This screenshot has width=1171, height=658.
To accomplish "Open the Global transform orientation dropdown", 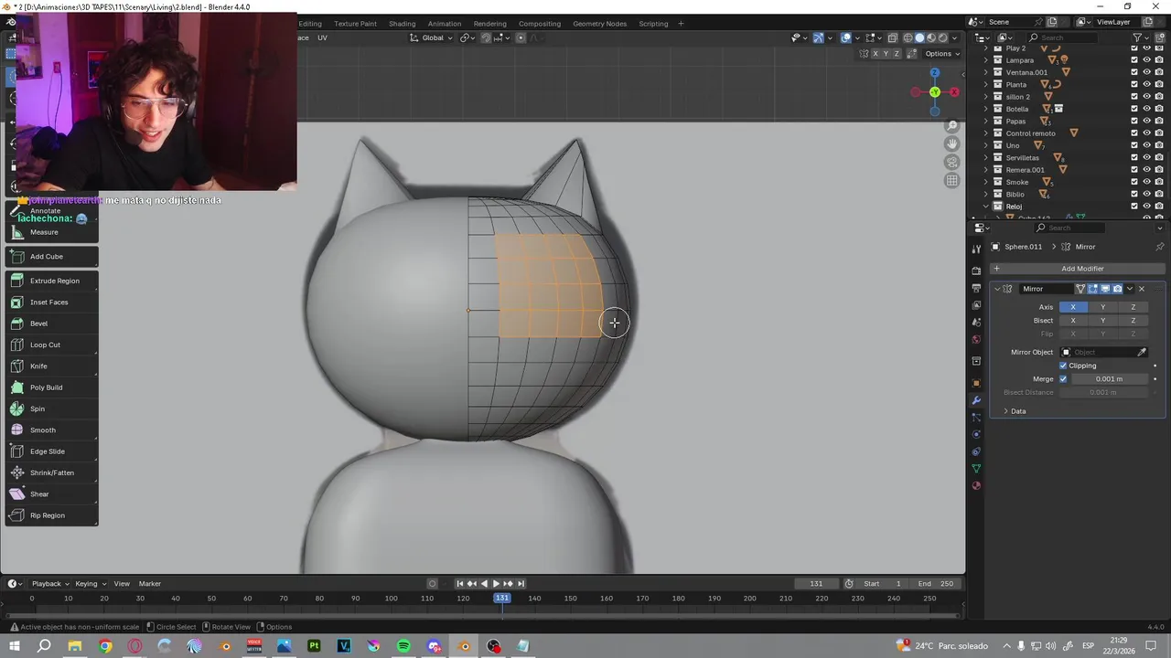I will (x=431, y=37).
